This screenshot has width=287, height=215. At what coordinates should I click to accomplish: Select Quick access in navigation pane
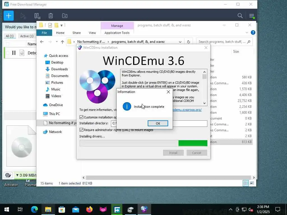click(x=58, y=56)
